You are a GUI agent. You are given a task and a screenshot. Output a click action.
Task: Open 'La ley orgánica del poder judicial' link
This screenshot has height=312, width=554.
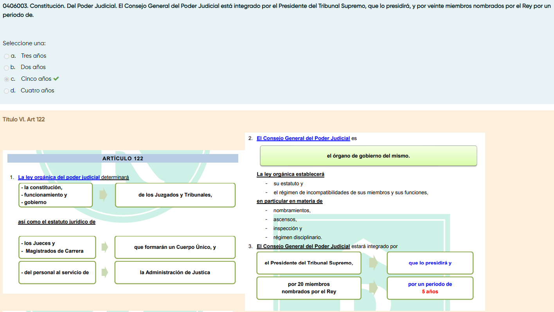click(59, 177)
